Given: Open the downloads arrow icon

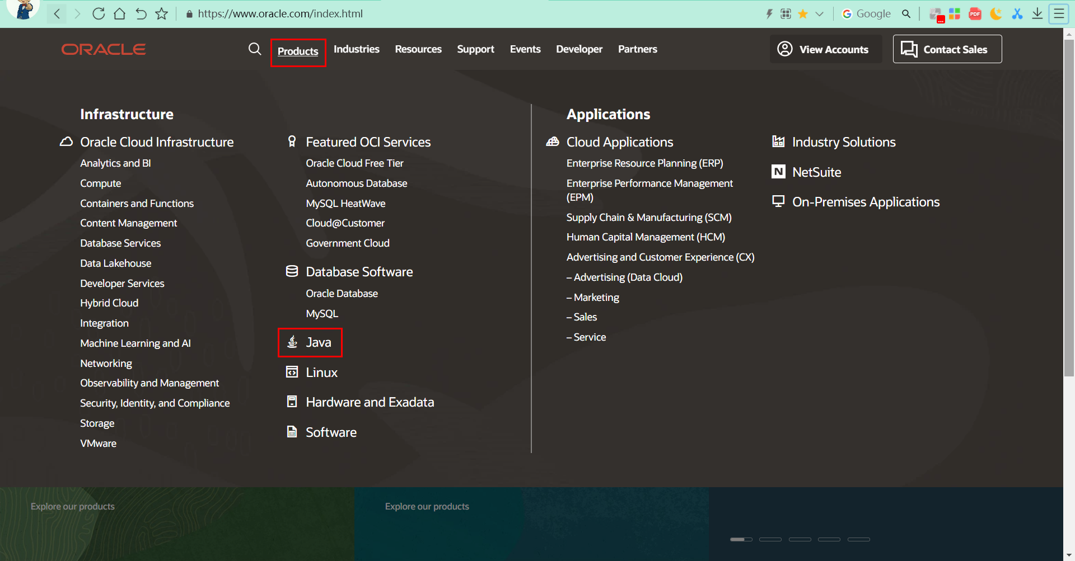Looking at the screenshot, I should click(1037, 13).
